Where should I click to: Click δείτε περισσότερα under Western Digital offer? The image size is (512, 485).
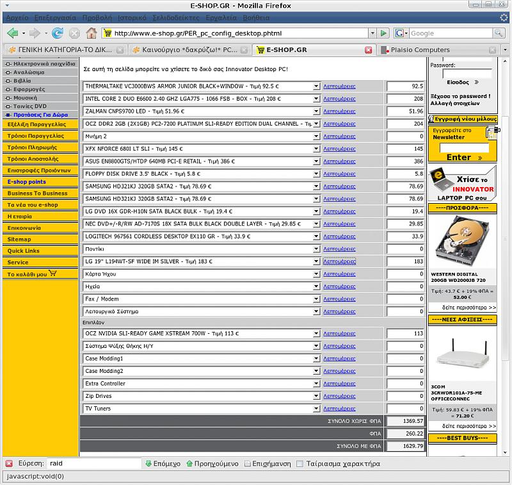469,308
